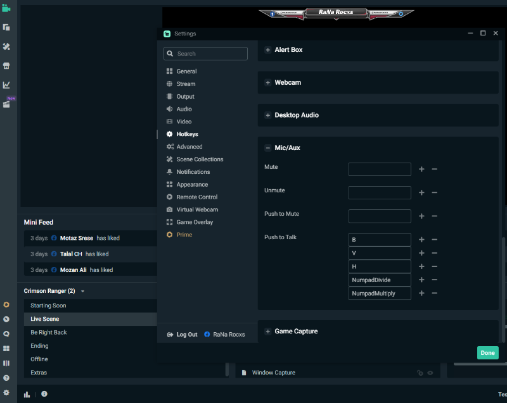Image resolution: width=507 pixels, height=403 pixels.
Task: Expand the Alert Box hotkeys section
Action: pyautogui.click(x=268, y=50)
